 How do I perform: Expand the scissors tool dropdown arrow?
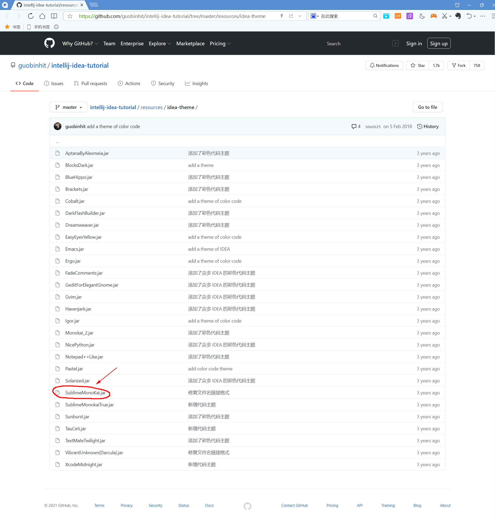450,16
